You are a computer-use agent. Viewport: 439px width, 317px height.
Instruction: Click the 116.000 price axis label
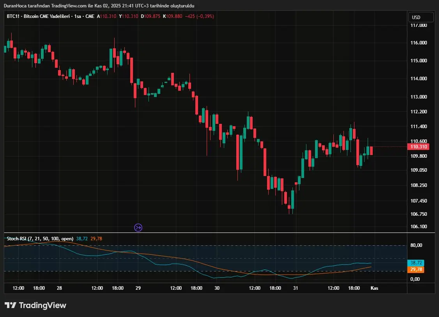tap(419, 43)
